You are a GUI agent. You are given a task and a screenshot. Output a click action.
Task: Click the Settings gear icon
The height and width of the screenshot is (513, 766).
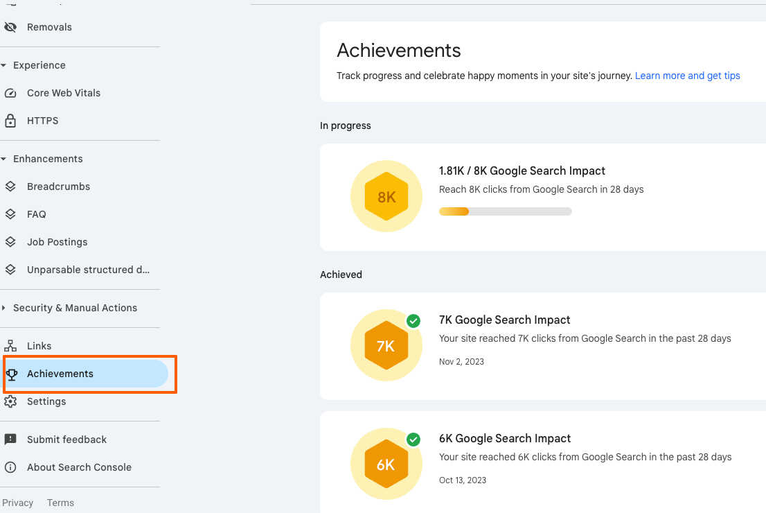point(10,401)
